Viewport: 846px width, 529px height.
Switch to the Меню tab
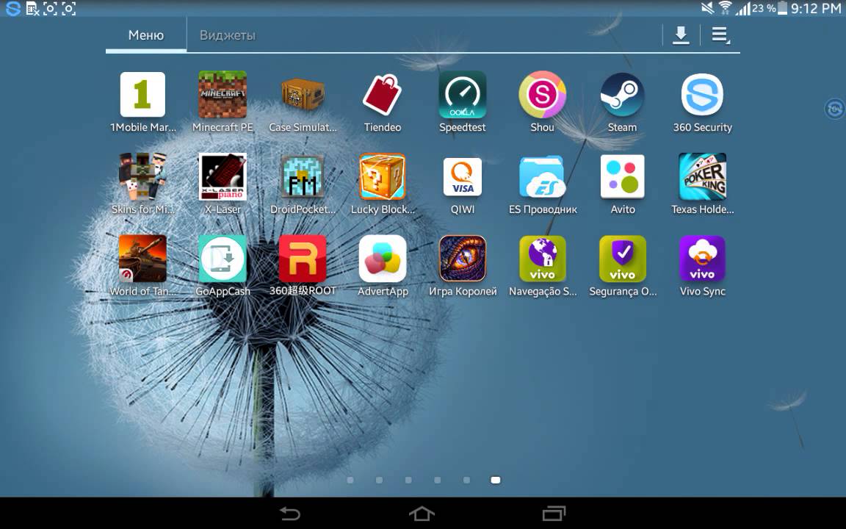coord(146,35)
